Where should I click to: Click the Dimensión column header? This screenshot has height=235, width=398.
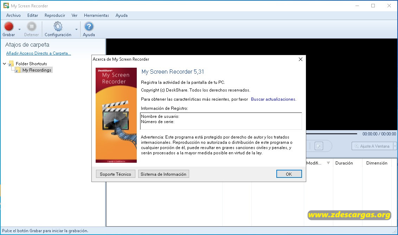point(377,163)
